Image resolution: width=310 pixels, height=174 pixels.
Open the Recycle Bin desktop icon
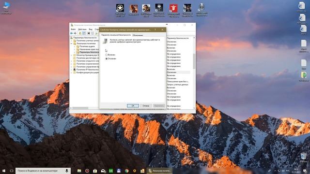point(304,157)
